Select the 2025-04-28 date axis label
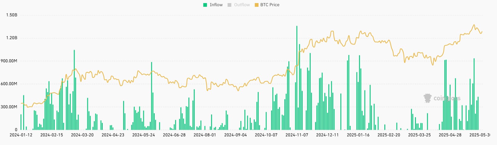This screenshot has height=145, width=497. [x=450, y=135]
